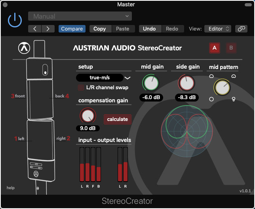The image size is (255, 209).
Task: Click the Austrian Audio logo circle
Action: tap(24, 48)
